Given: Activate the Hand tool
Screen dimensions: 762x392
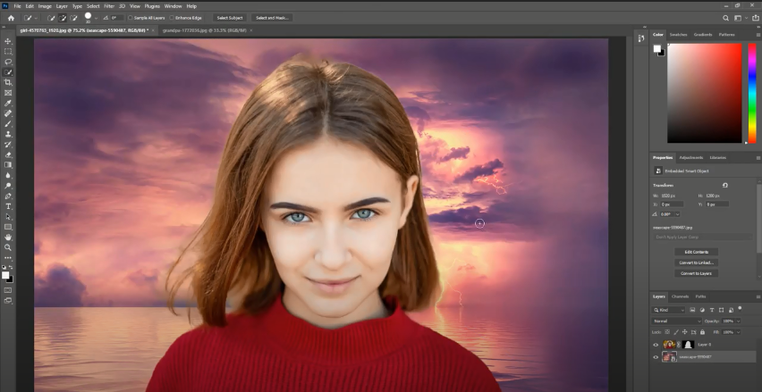Looking at the screenshot, I should click(x=8, y=237).
